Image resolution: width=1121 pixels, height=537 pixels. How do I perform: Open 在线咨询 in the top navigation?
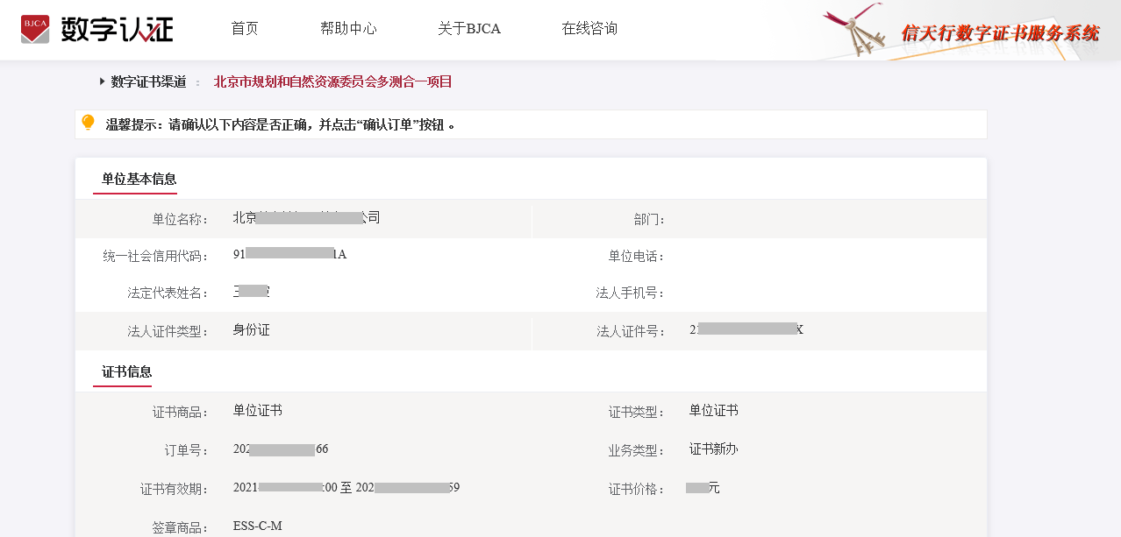click(x=589, y=29)
